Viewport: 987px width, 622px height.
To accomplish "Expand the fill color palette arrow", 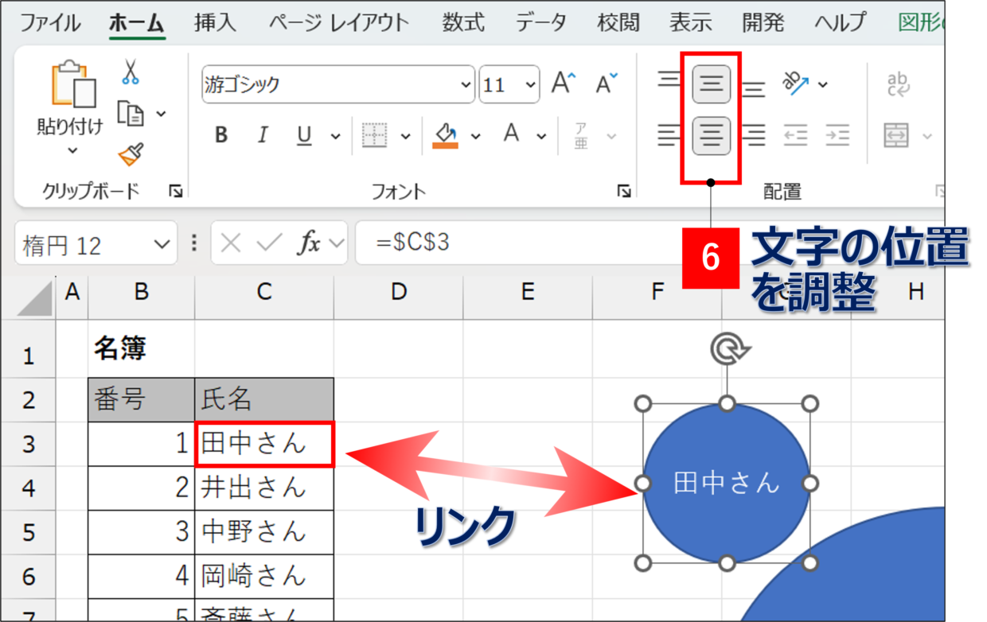I will (x=476, y=137).
